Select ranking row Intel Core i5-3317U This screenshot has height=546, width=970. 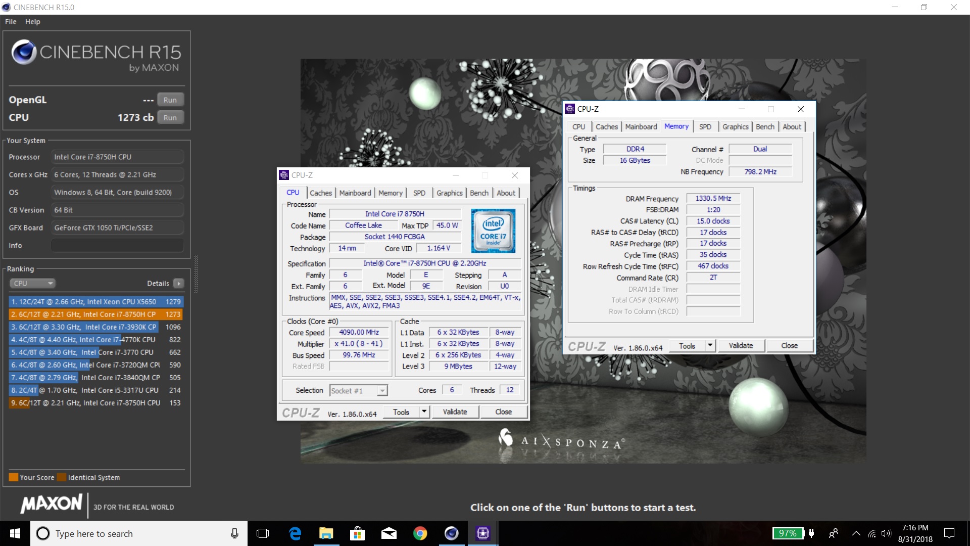click(x=96, y=390)
